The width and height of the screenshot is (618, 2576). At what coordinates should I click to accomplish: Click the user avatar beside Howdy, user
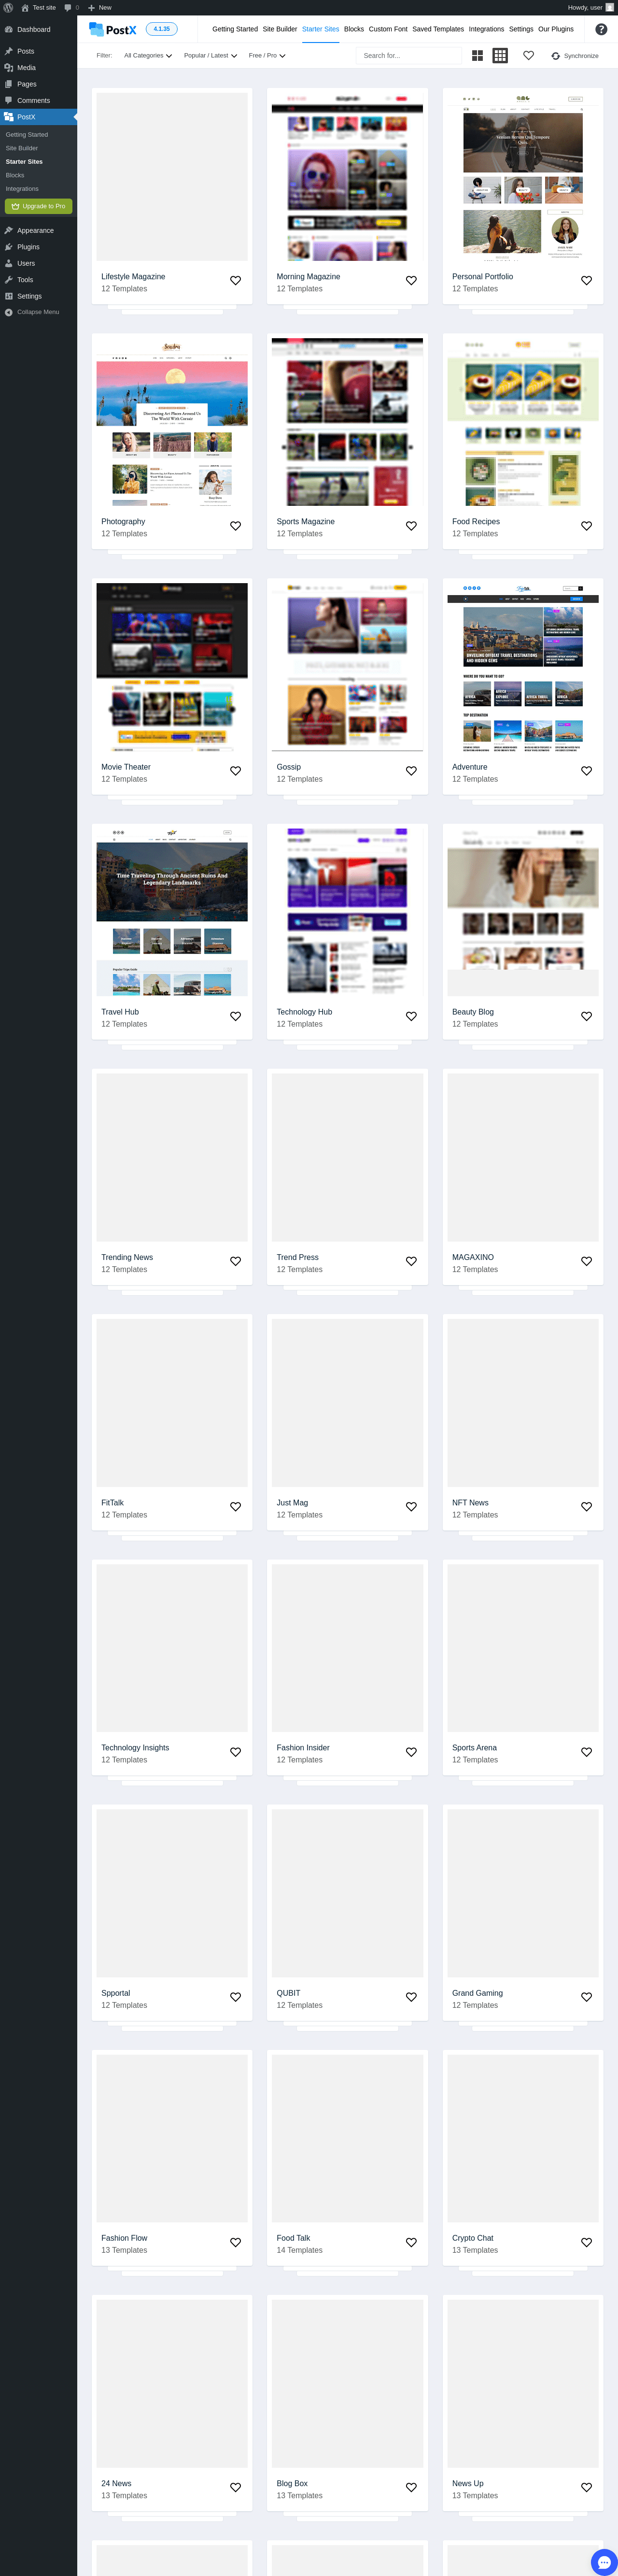(610, 7)
